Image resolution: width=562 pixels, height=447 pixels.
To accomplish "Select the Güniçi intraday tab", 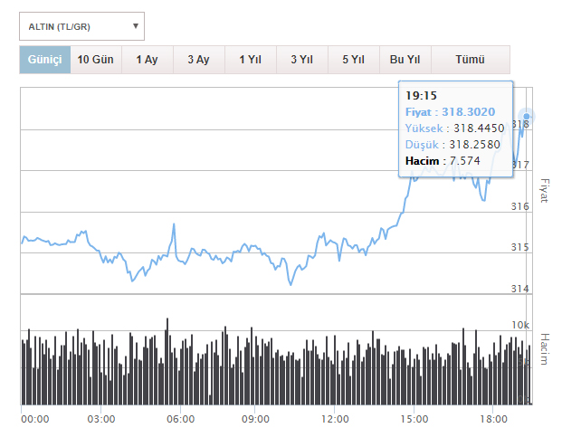I will point(45,60).
